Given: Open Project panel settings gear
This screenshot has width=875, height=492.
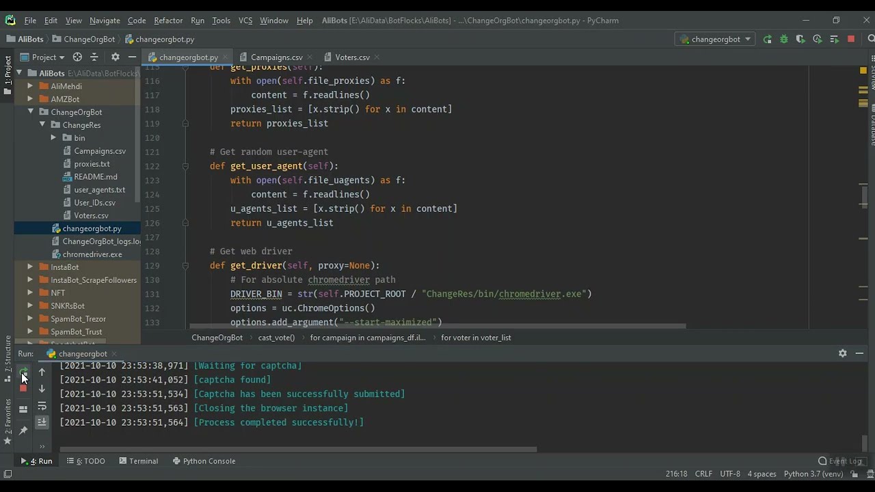Looking at the screenshot, I should click(115, 57).
